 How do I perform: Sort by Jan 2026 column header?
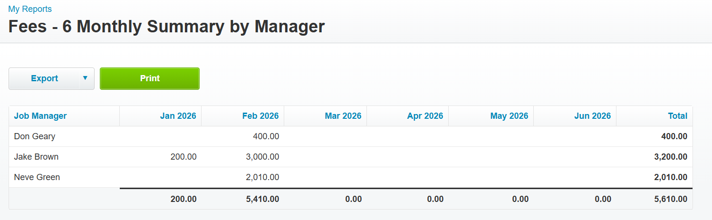click(178, 116)
